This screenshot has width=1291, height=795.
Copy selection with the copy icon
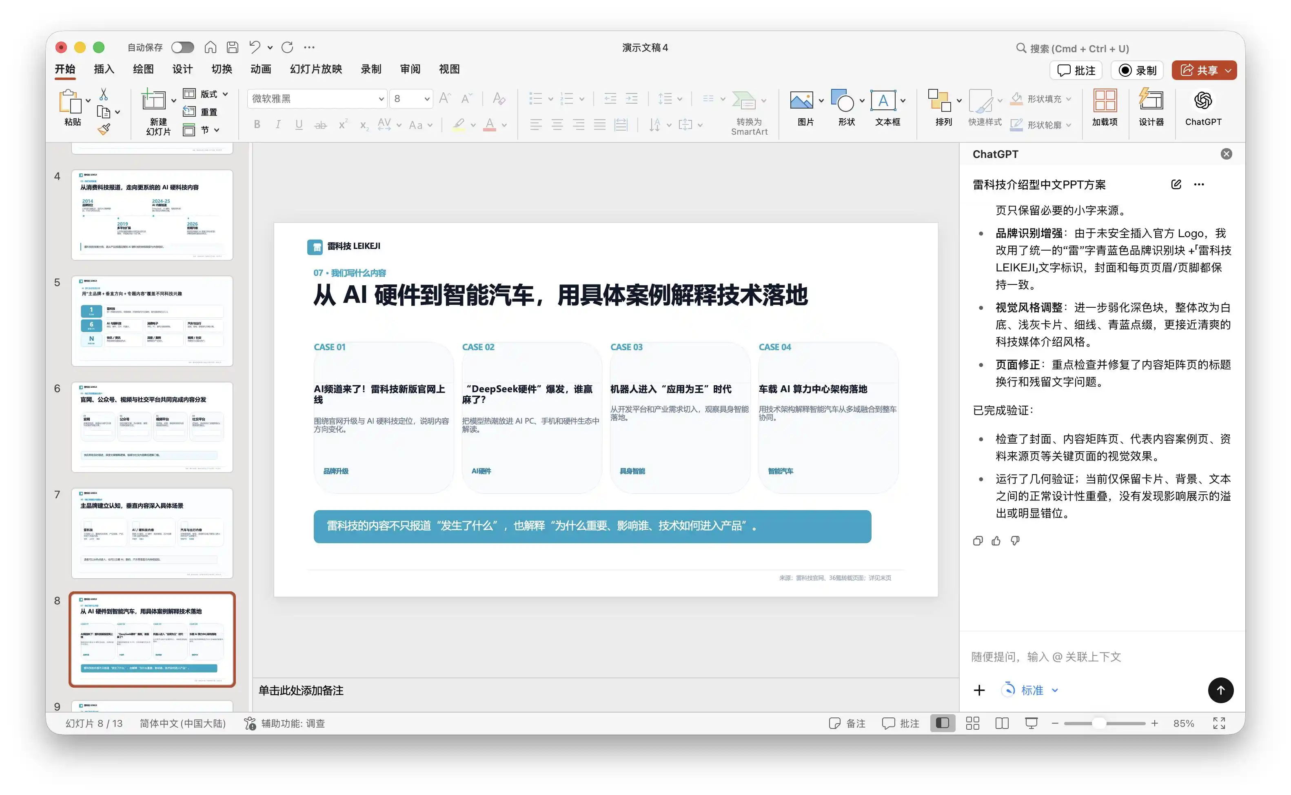pos(104,112)
